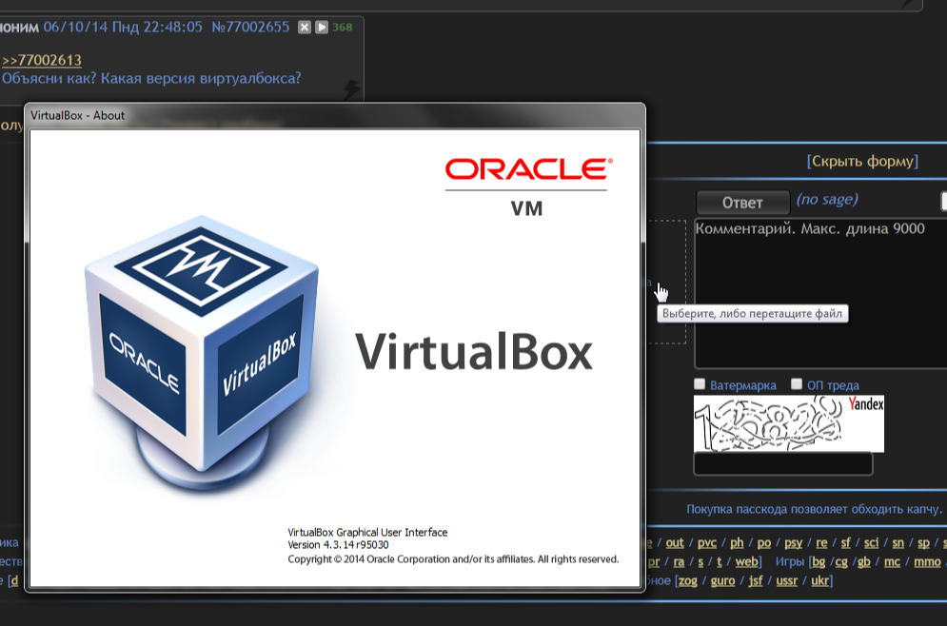Click the X hide-post icon on post №77002655
The width and height of the screenshot is (947, 626).
pyautogui.click(x=305, y=28)
